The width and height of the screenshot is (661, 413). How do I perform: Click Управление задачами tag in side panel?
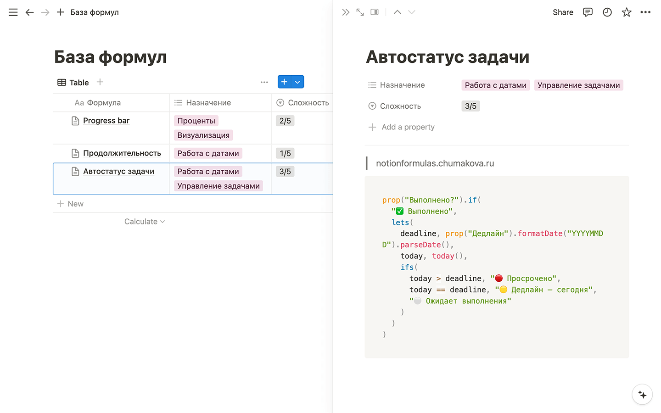[578, 85]
